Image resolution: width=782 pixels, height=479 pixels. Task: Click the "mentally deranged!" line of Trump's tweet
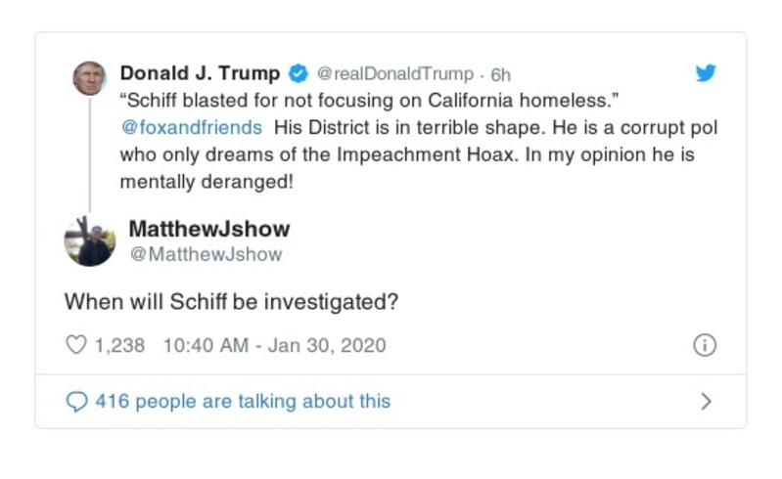click(207, 182)
